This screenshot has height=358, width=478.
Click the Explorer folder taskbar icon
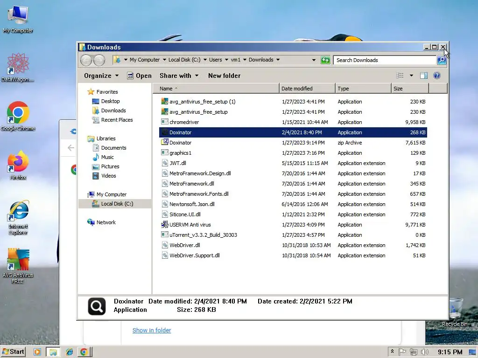[53, 352]
